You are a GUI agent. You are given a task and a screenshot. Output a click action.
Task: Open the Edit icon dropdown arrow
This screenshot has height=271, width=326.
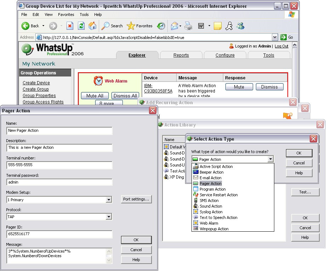click(x=209, y=26)
